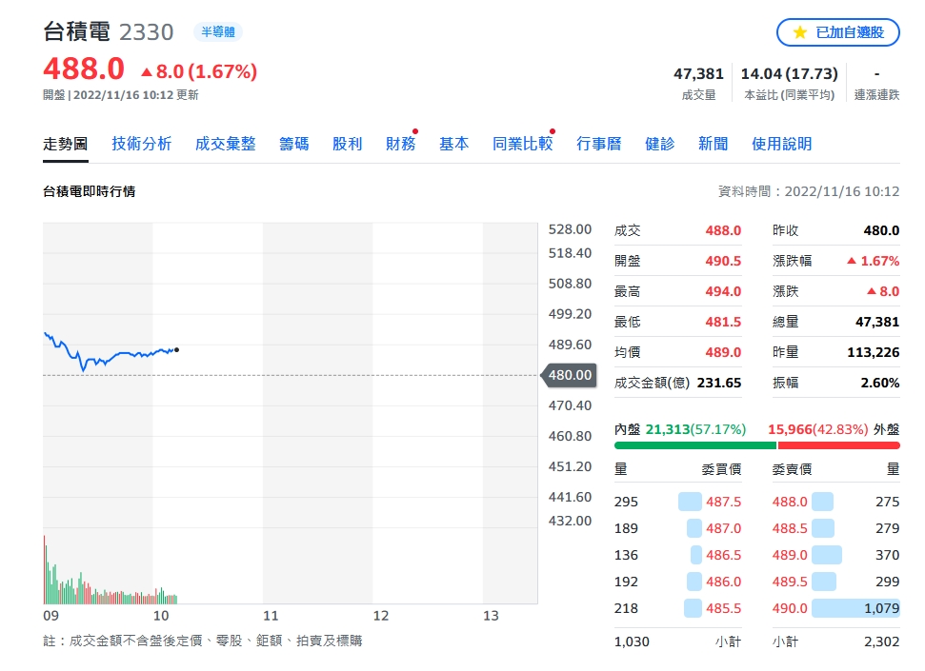The width and height of the screenshot is (925, 671).
Task: Click the 最高 value 494.0
Action: point(723,291)
